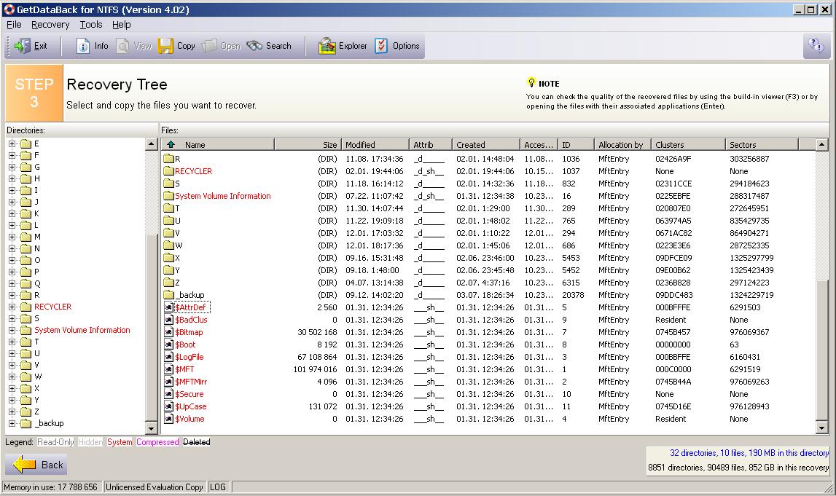Select the $MFTMirr file name

191,382
